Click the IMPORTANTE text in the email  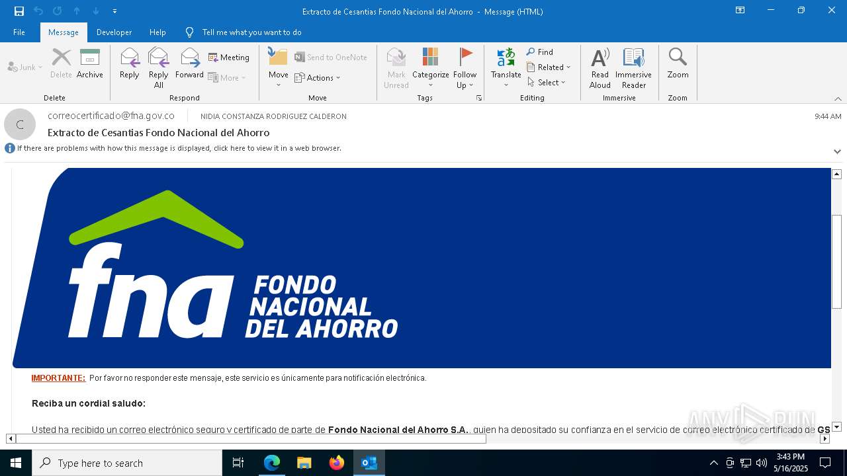coord(58,378)
